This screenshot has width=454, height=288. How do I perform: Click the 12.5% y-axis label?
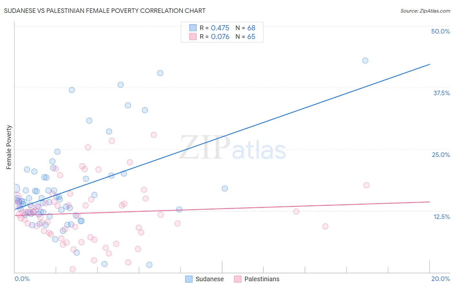point(441,217)
